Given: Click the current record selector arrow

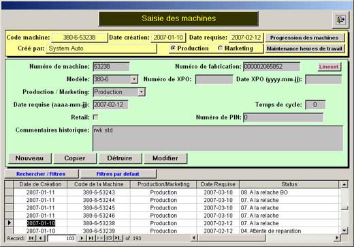Looking at the screenshot, I should pyautogui.click(x=9, y=223).
